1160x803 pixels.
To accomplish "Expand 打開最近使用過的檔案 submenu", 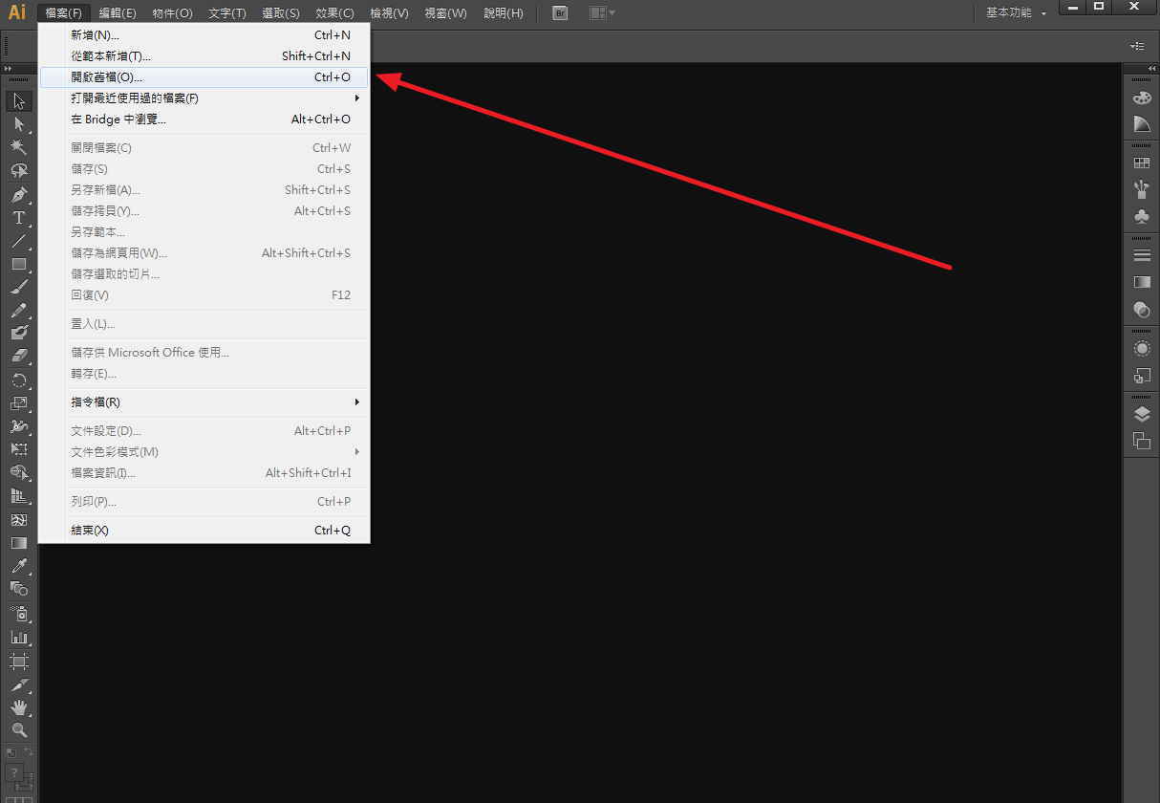I will point(203,98).
